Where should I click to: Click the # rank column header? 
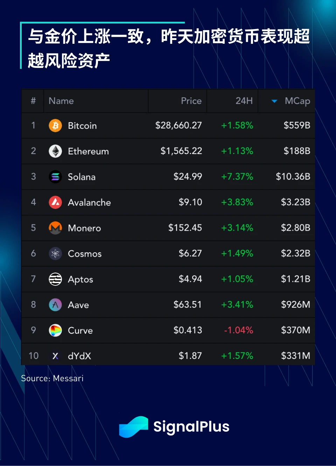click(33, 101)
